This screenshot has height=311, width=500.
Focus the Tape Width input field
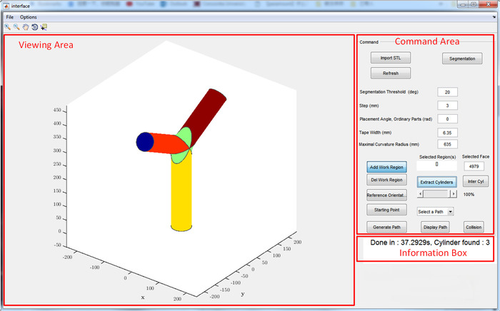(446, 132)
